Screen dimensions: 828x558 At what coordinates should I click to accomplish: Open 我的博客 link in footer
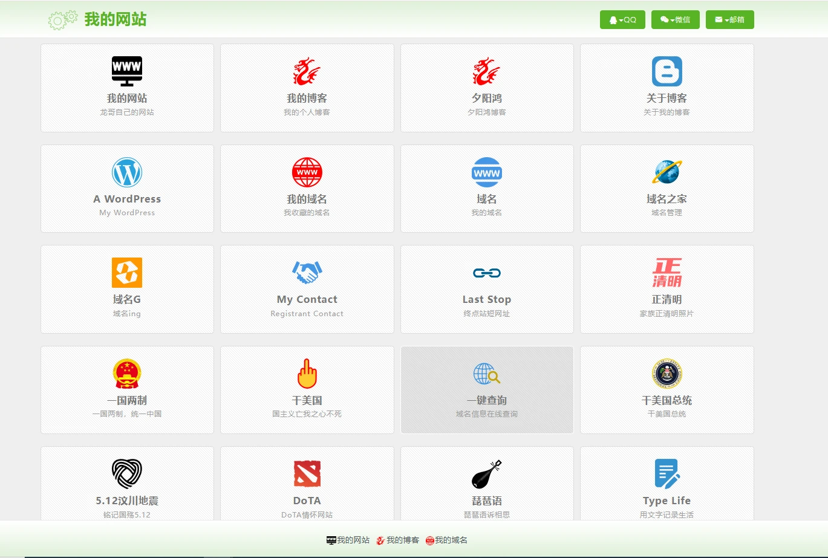click(398, 540)
